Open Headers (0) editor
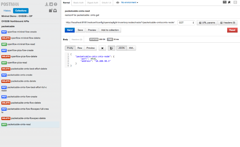Image resolution: width=240 pixels, height=147 pixels. (x=228, y=23)
